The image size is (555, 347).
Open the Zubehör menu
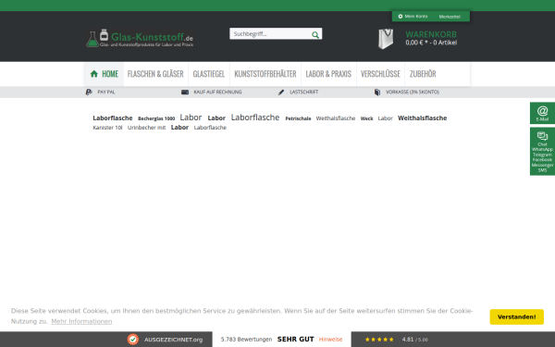pyautogui.click(x=423, y=74)
